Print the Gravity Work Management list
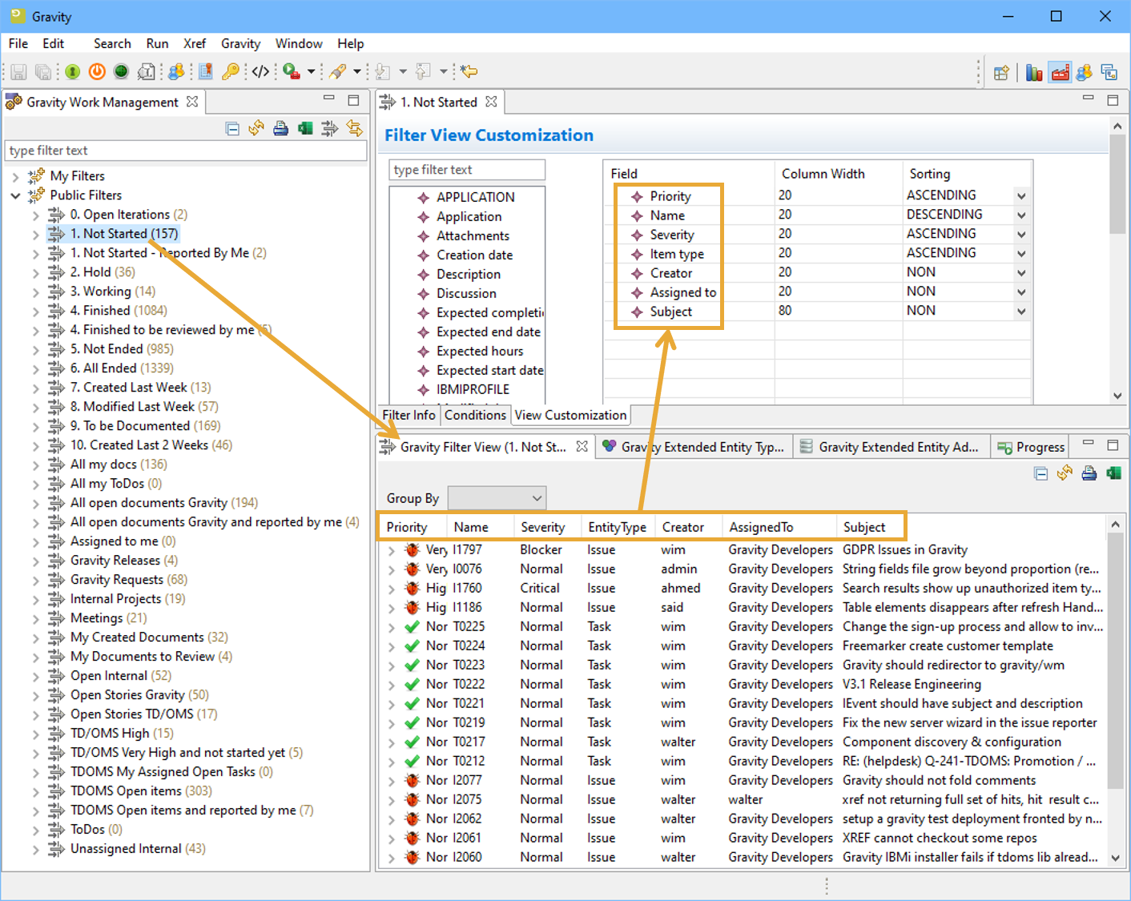The image size is (1131, 901). coord(280,128)
